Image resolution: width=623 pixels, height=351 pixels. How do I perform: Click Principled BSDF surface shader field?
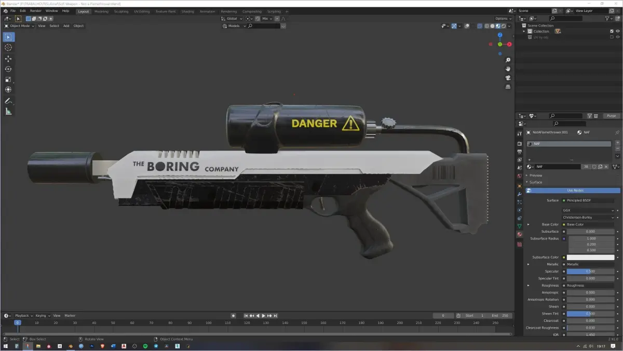coord(589,200)
